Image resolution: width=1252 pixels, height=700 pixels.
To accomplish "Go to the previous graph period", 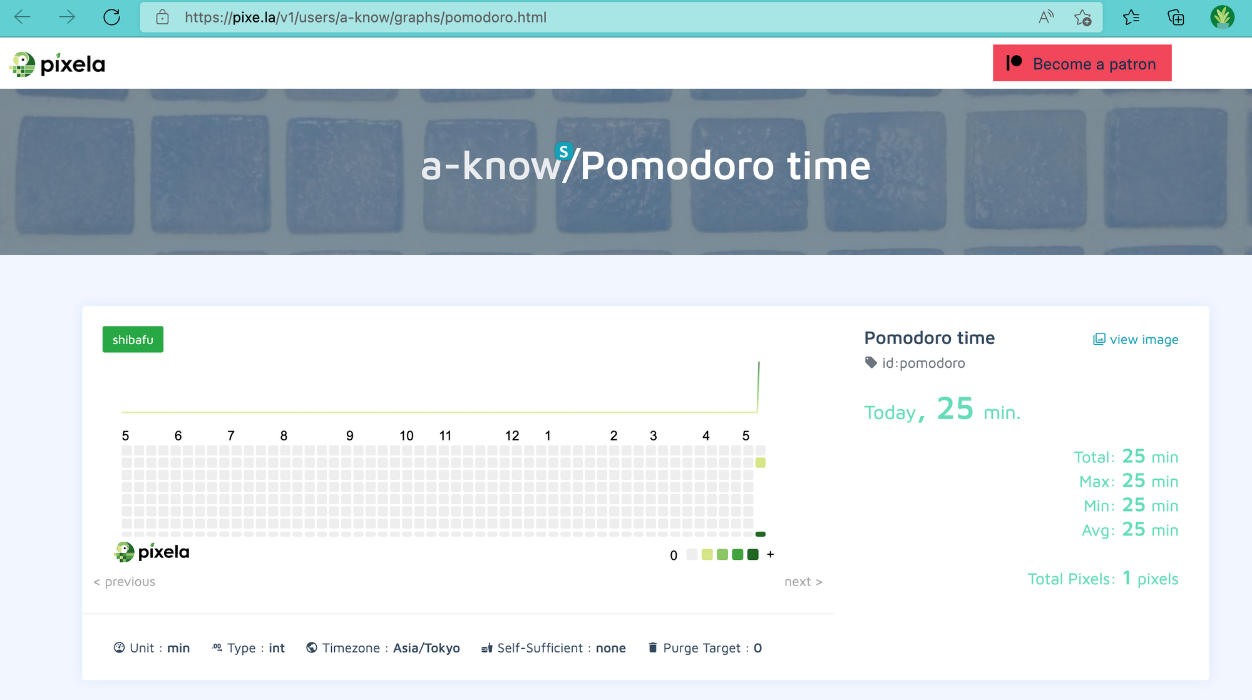I will click(x=124, y=582).
